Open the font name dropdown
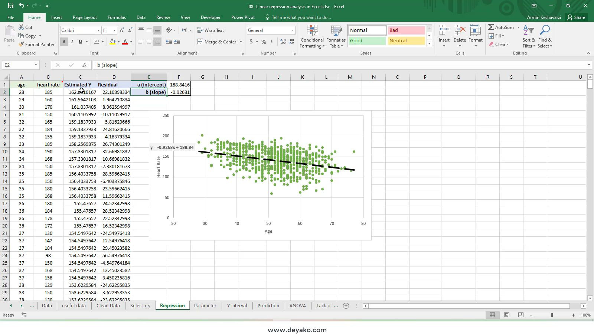Viewport: 594px width, 334px height. pyautogui.click(x=98, y=30)
